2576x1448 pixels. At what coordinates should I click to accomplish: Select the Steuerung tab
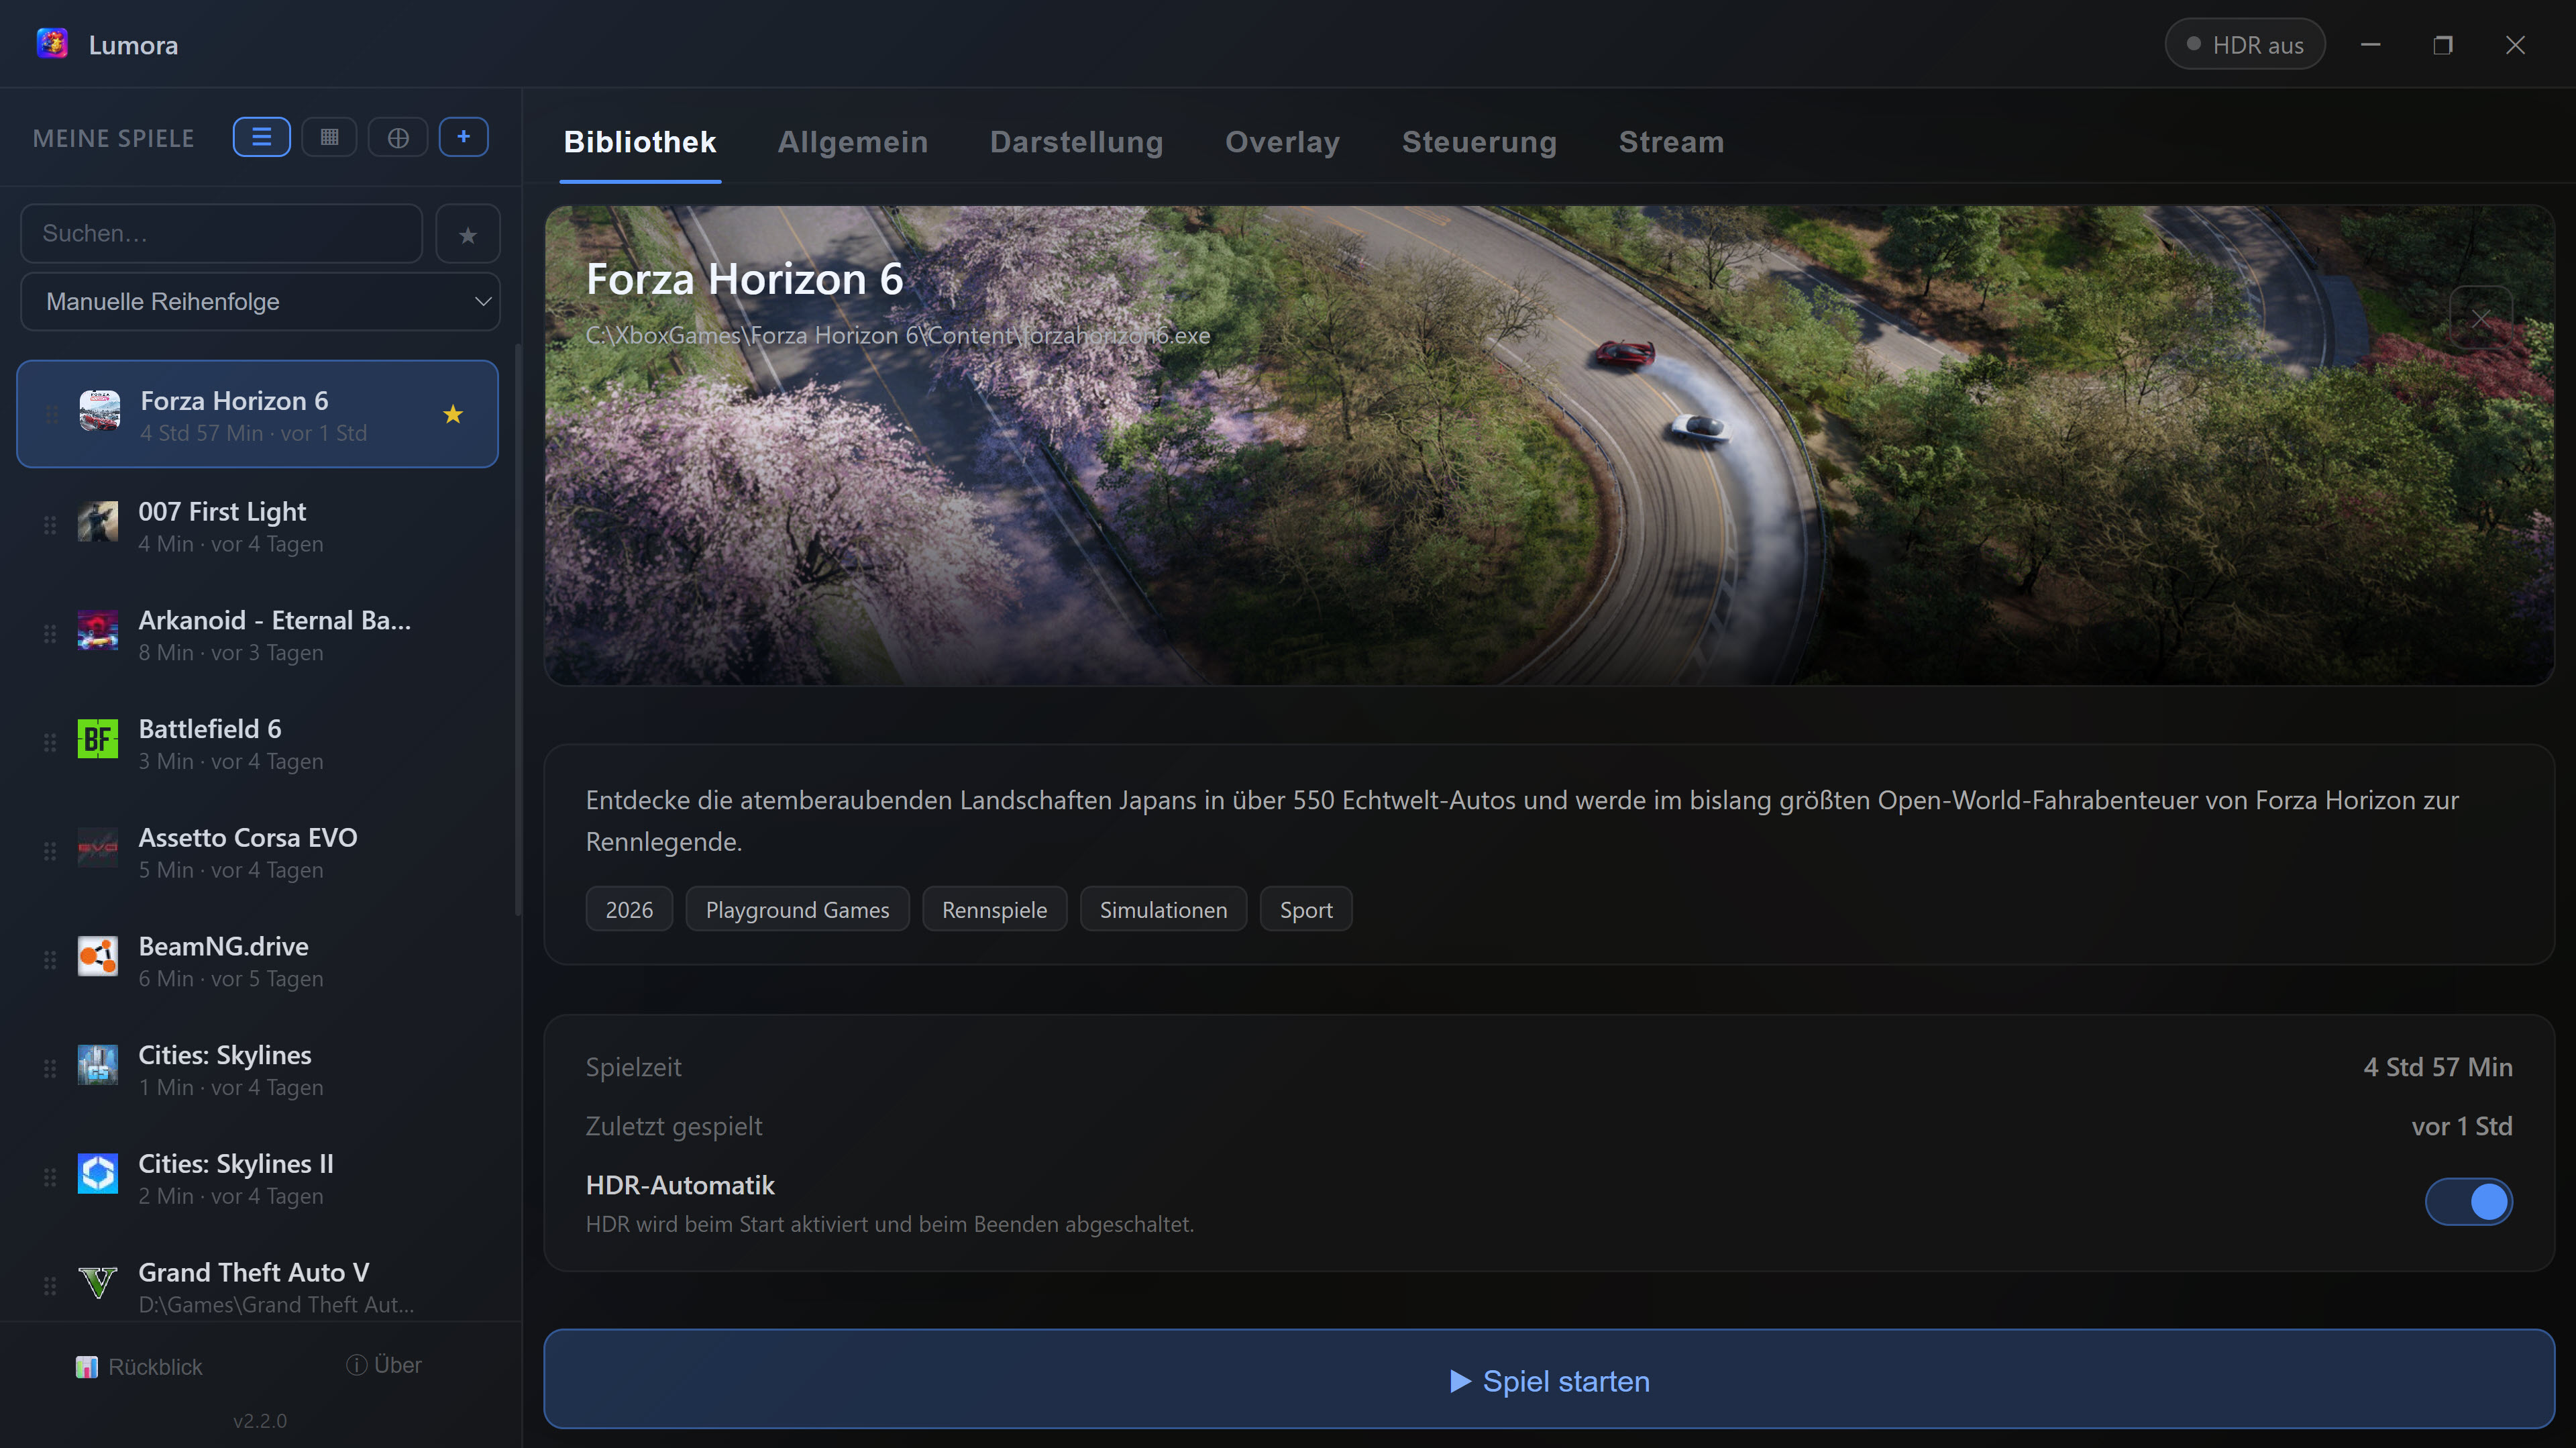[1480, 142]
